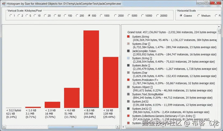Viewport: 223px width, 131px height.
Task: Select vertical scale 1000 radio button
Action: coord(101,16)
